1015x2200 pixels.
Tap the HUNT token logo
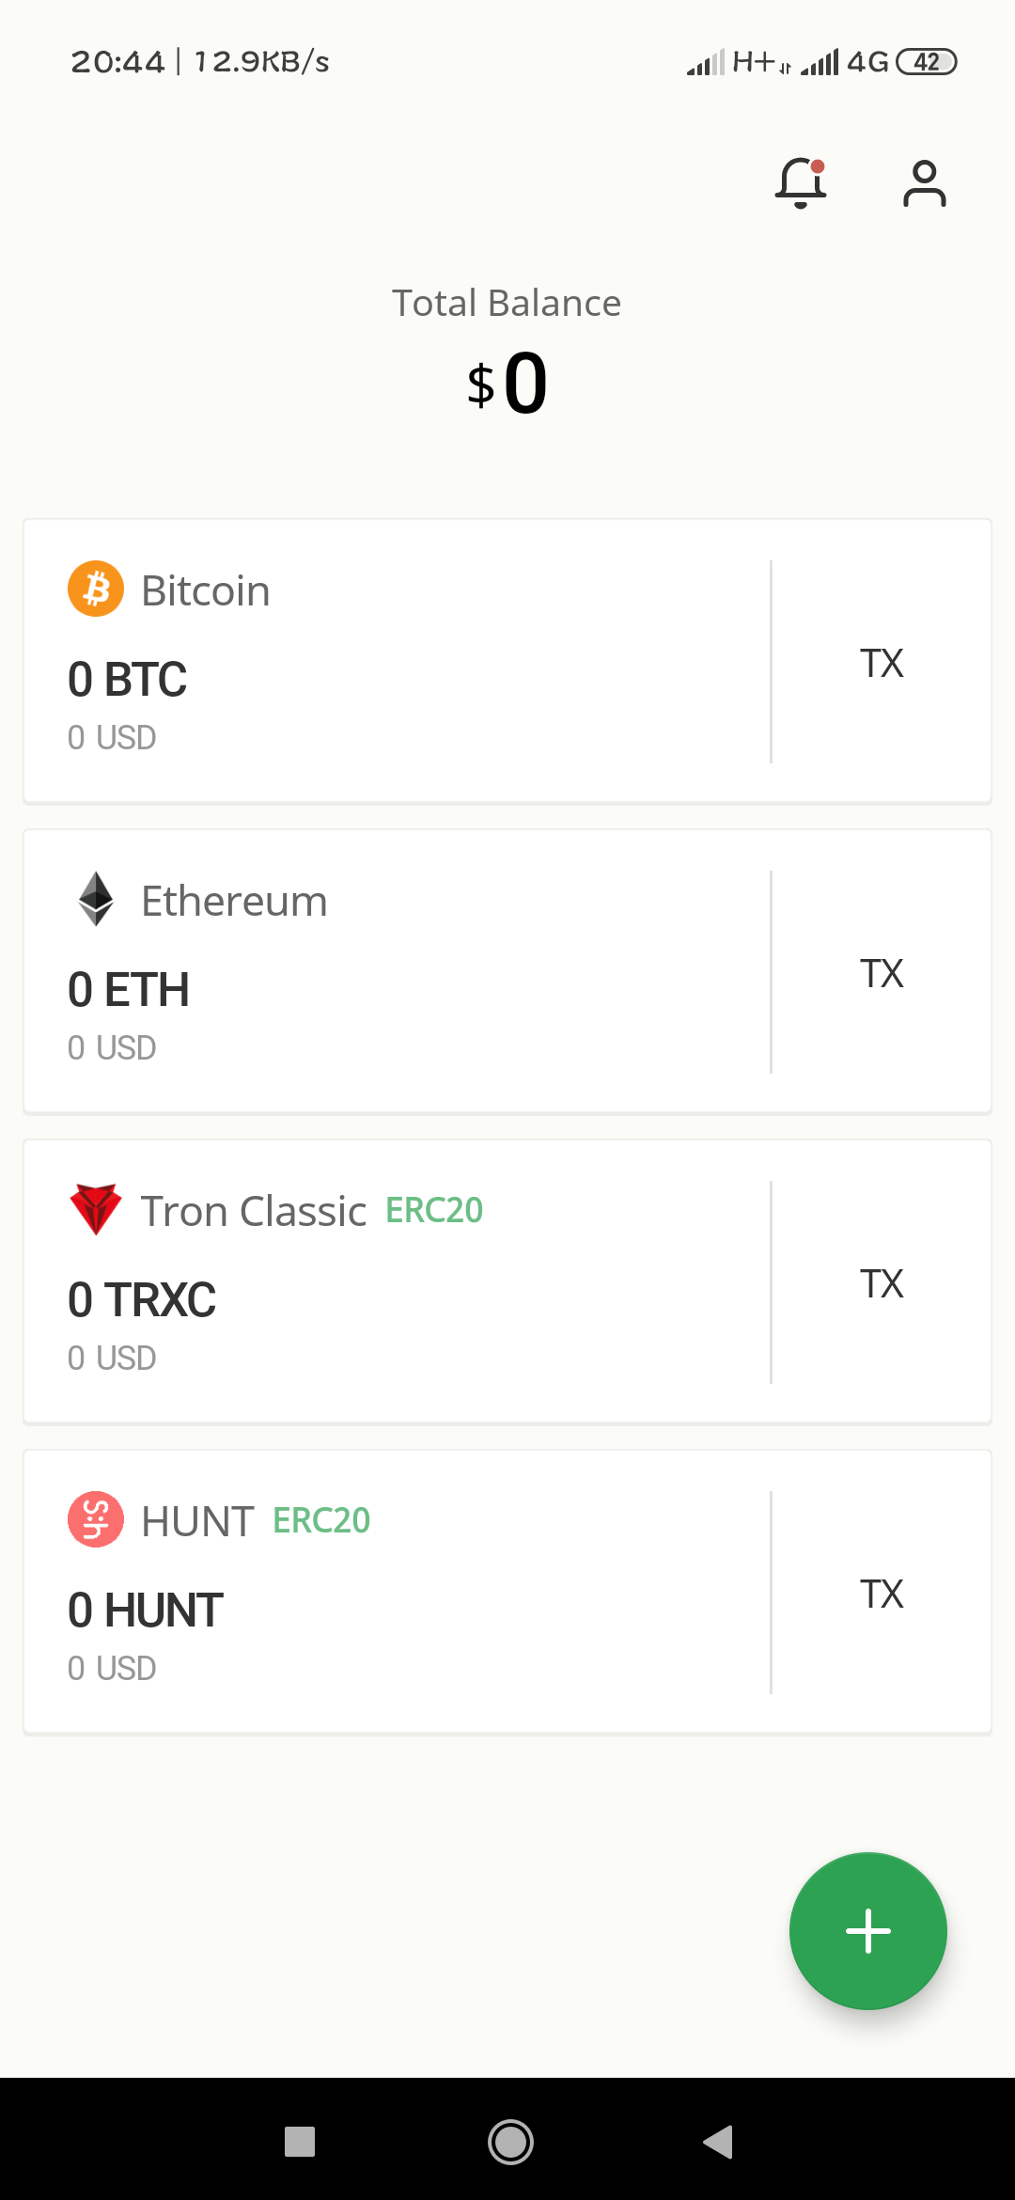tap(96, 1519)
